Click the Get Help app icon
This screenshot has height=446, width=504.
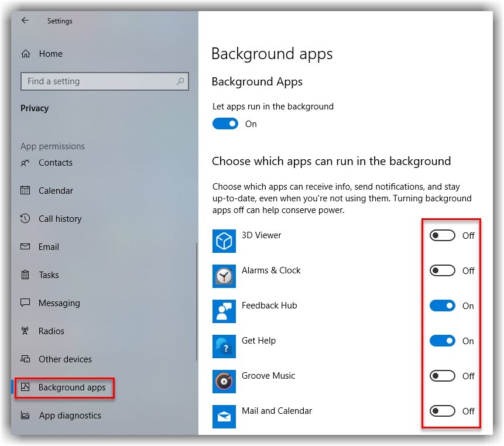(224, 346)
